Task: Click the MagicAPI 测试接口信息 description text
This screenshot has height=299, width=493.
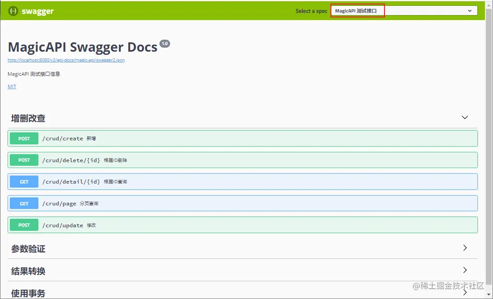Action: (34, 74)
